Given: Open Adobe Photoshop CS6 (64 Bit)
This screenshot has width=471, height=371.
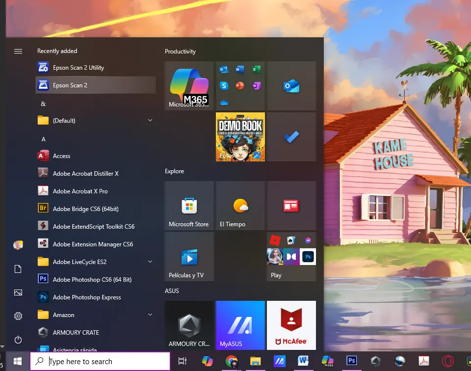Looking at the screenshot, I should [96, 280].
